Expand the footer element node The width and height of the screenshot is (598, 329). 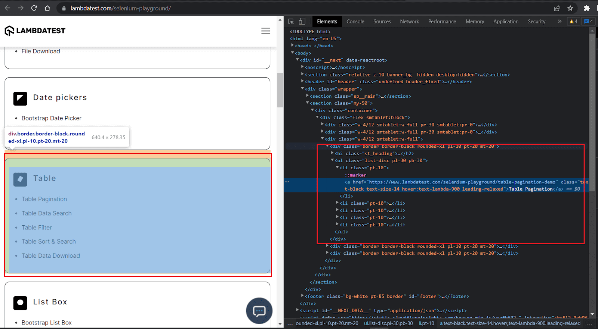pyautogui.click(x=302, y=296)
